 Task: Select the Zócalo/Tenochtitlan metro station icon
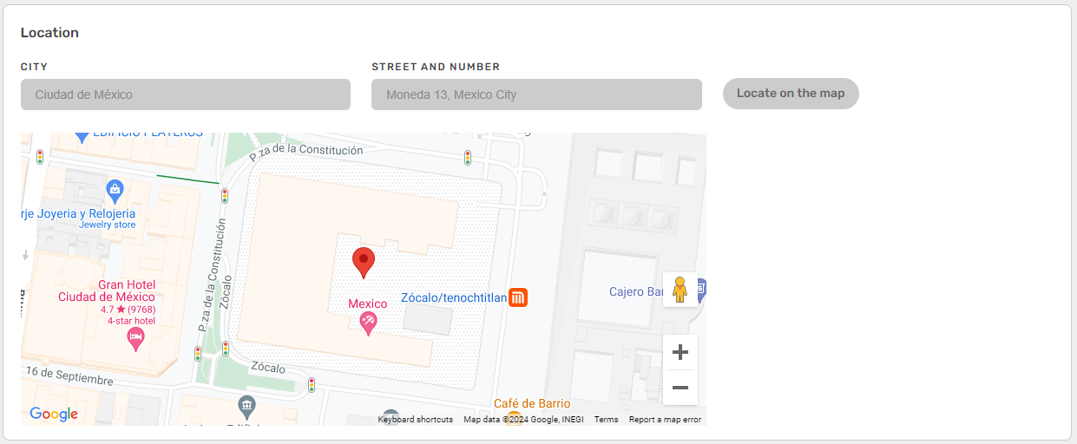click(x=518, y=297)
